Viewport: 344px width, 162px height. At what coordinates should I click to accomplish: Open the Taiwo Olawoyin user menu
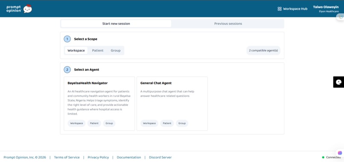click(326, 9)
